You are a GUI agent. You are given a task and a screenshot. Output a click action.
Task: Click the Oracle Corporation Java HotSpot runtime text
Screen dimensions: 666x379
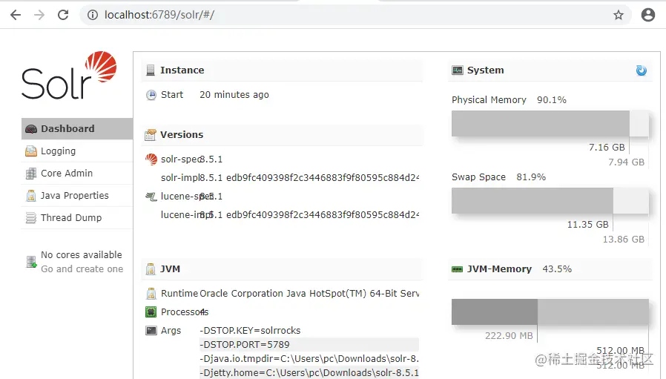coord(309,294)
